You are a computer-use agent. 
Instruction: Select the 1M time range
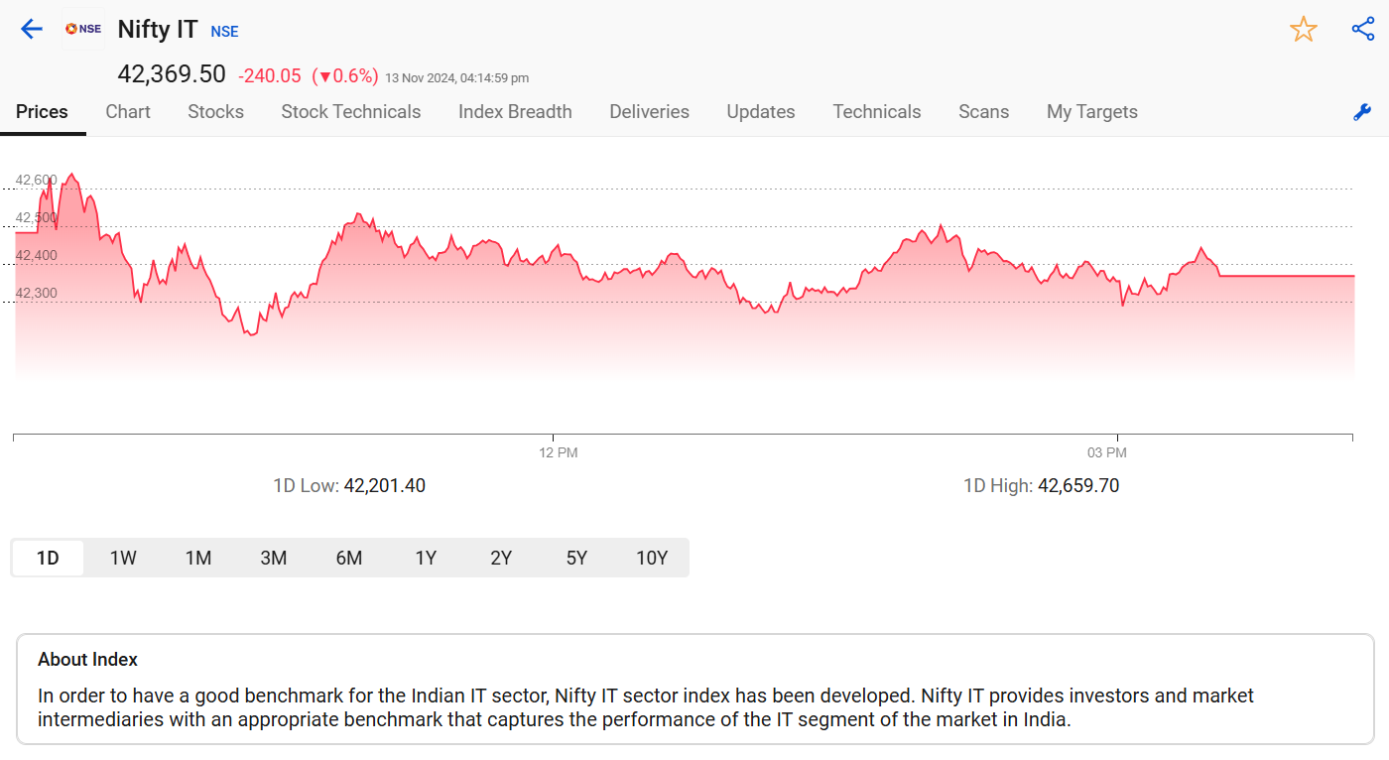point(198,558)
